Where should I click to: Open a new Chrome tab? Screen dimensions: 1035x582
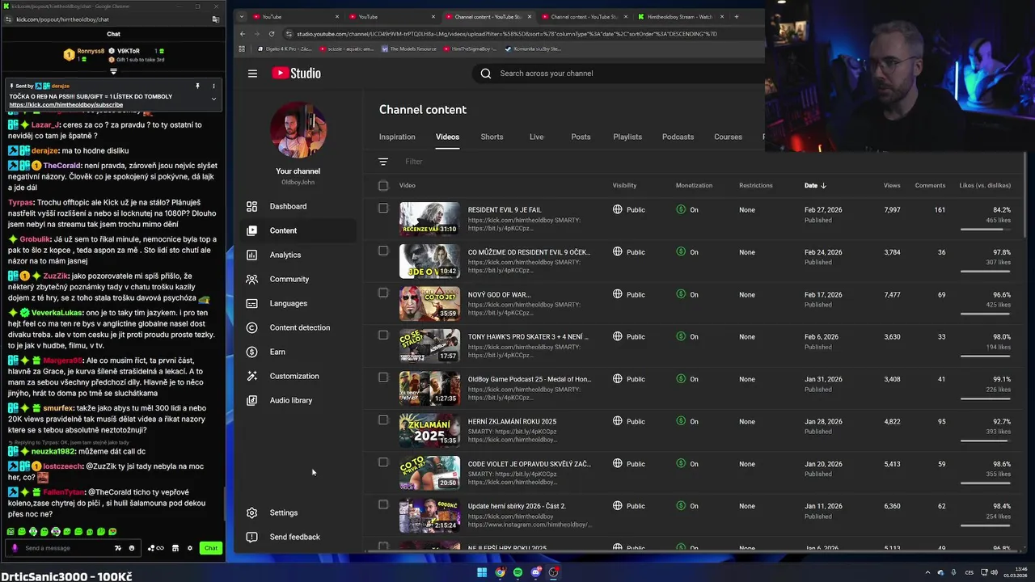click(x=736, y=16)
